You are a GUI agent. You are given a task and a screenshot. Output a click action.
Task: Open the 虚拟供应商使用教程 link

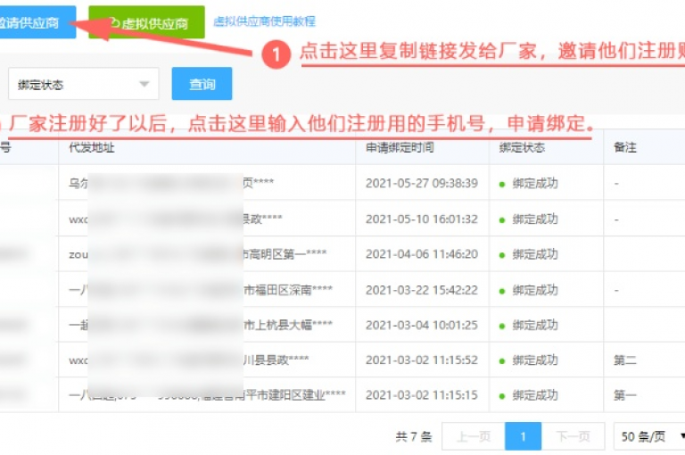[x=264, y=21]
